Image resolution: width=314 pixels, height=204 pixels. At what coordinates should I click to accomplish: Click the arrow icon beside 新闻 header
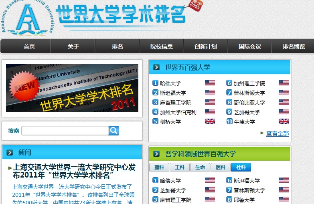click(x=10, y=153)
